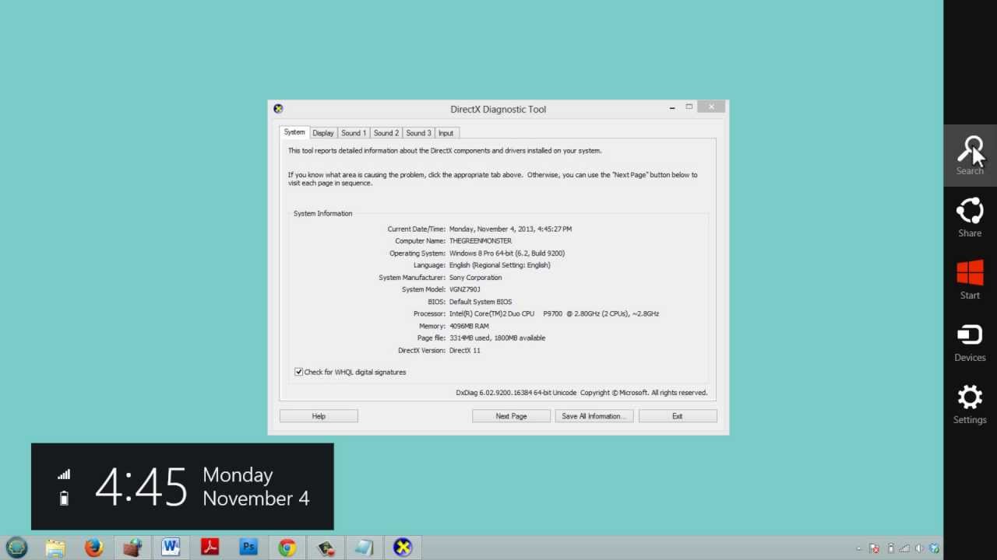Viewport: 997px width, 560px height.
Task: Click the 4096MB RAM memory value
Action: pyautogui.click(x=469, y=326)
